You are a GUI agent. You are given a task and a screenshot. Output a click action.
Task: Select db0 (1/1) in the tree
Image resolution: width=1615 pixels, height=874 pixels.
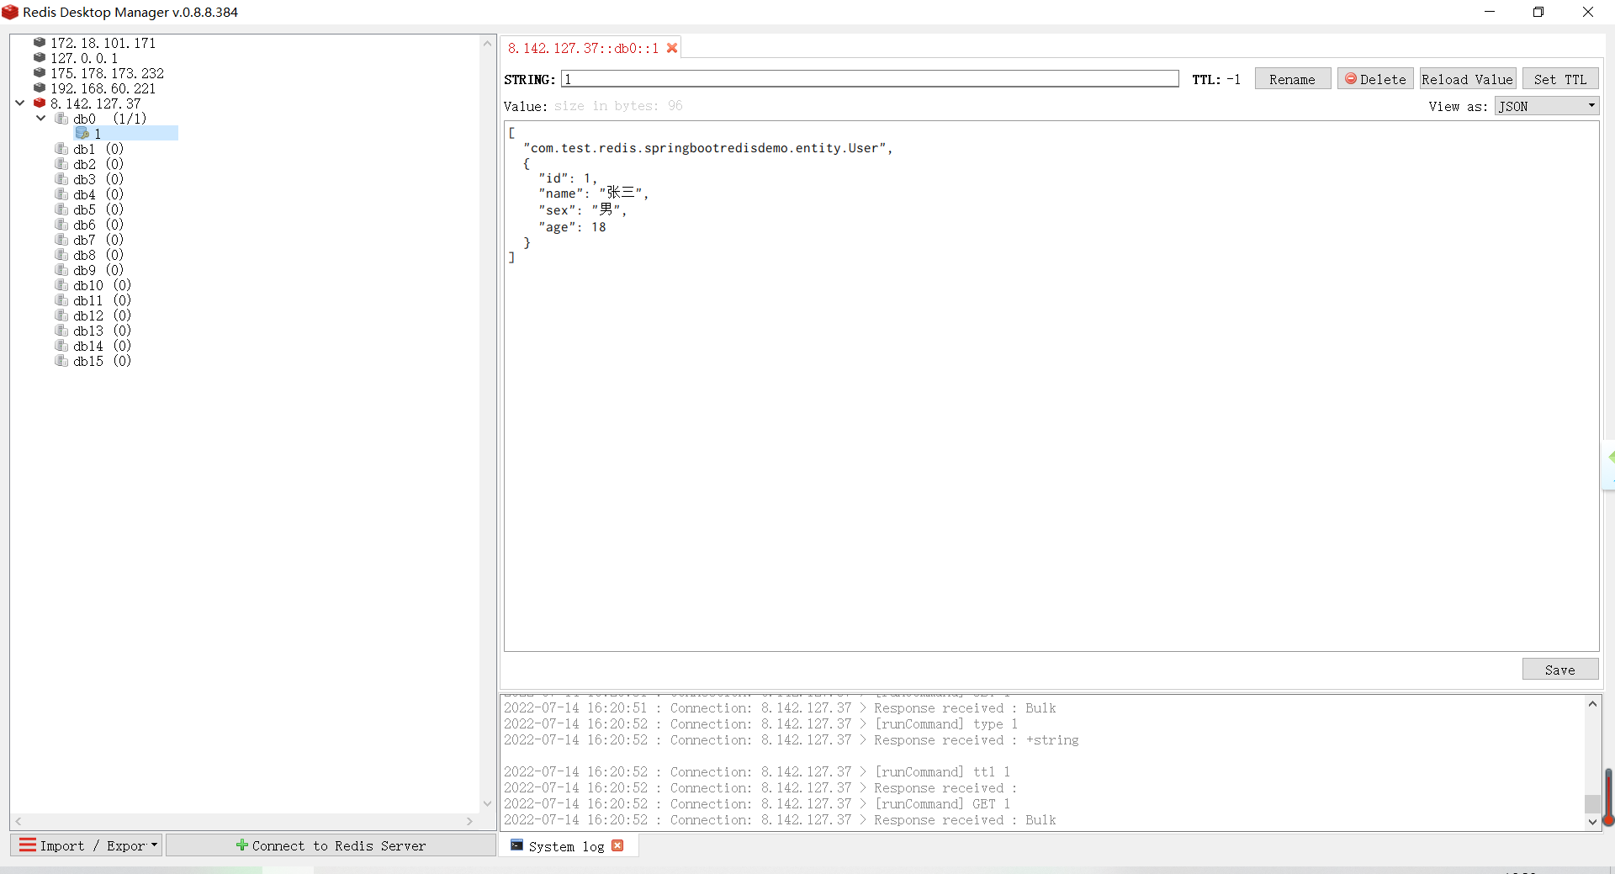(x=109, y=119)
